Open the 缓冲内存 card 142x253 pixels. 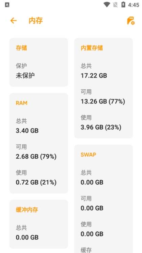(39, 224)
